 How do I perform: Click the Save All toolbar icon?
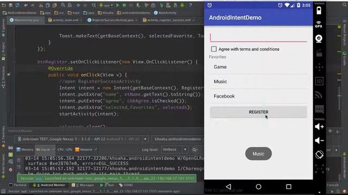pyautogui.click(x=10, y=5)
